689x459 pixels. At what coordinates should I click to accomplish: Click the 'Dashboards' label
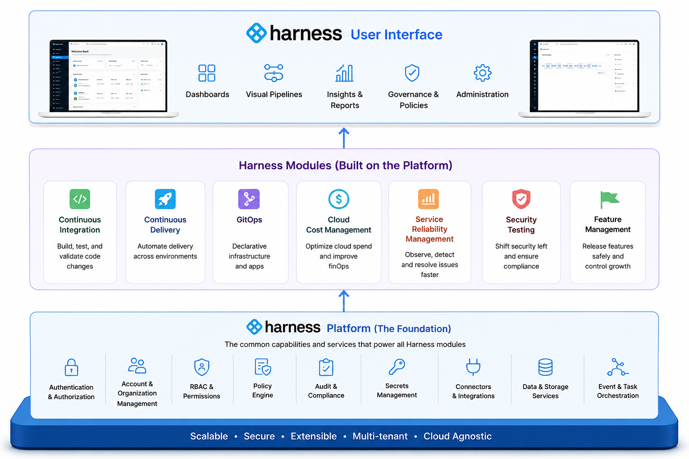click(x=207, y=94)
